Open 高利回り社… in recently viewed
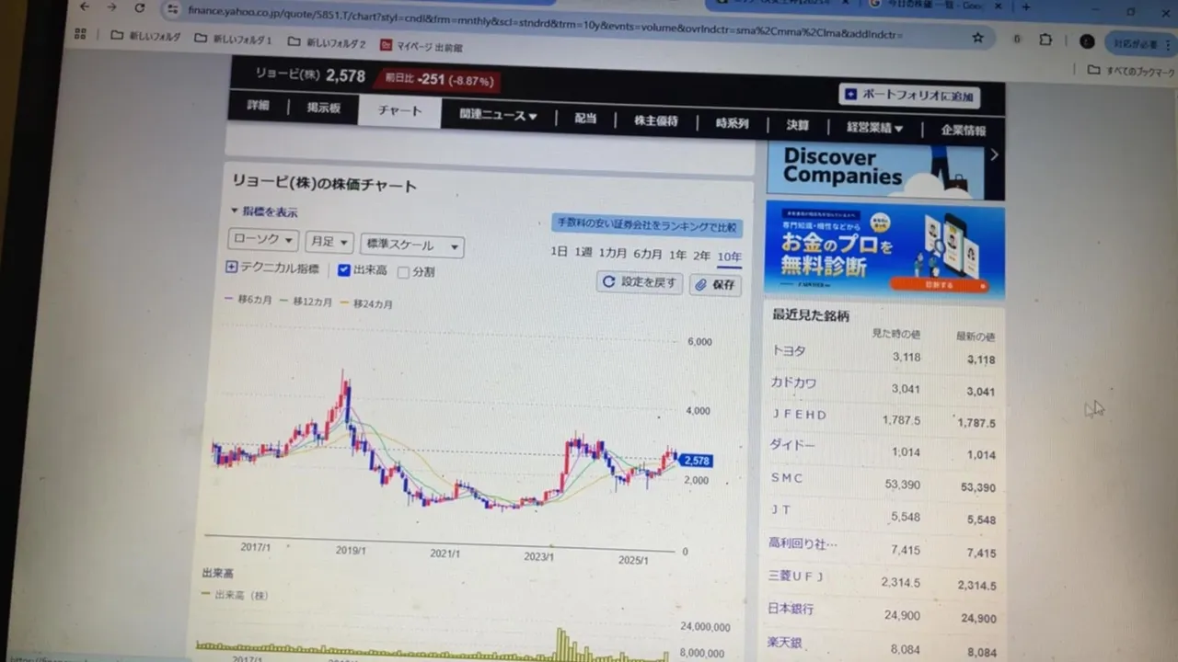The height and width of the screenshot is (662, 1178). tap(803, 542)
